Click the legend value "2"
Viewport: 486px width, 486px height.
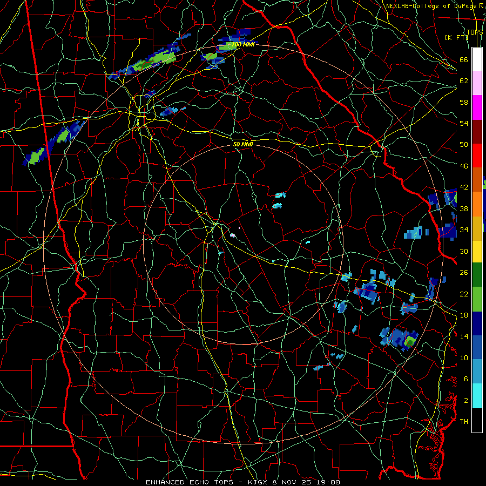pos(465,400)
